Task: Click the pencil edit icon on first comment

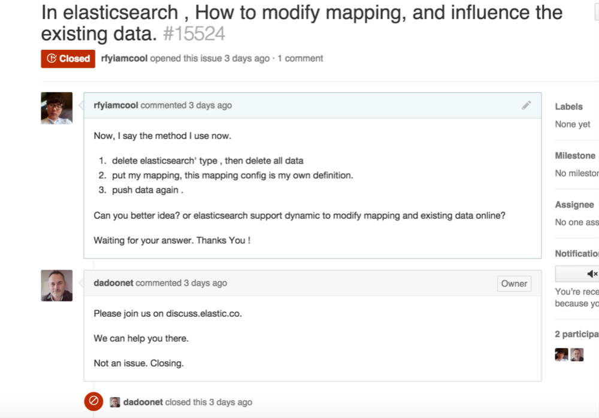Action: 526,105
